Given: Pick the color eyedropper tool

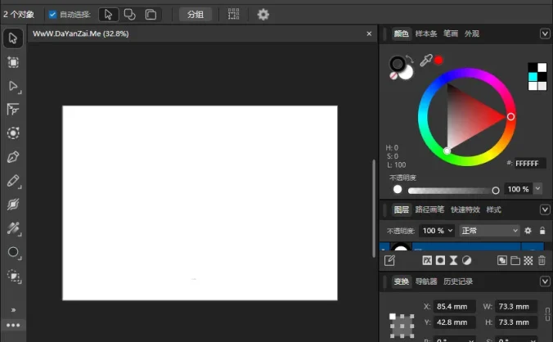Looking at the screenshot, I should 426,61.
